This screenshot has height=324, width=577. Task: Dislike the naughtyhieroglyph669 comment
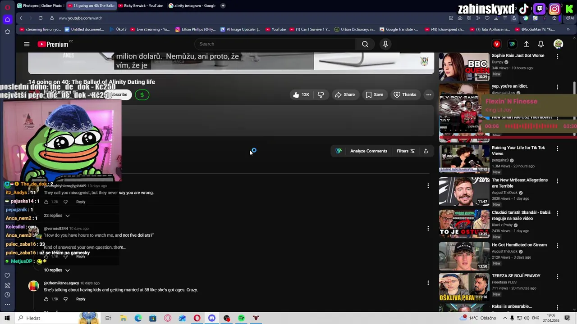point(65,202)
